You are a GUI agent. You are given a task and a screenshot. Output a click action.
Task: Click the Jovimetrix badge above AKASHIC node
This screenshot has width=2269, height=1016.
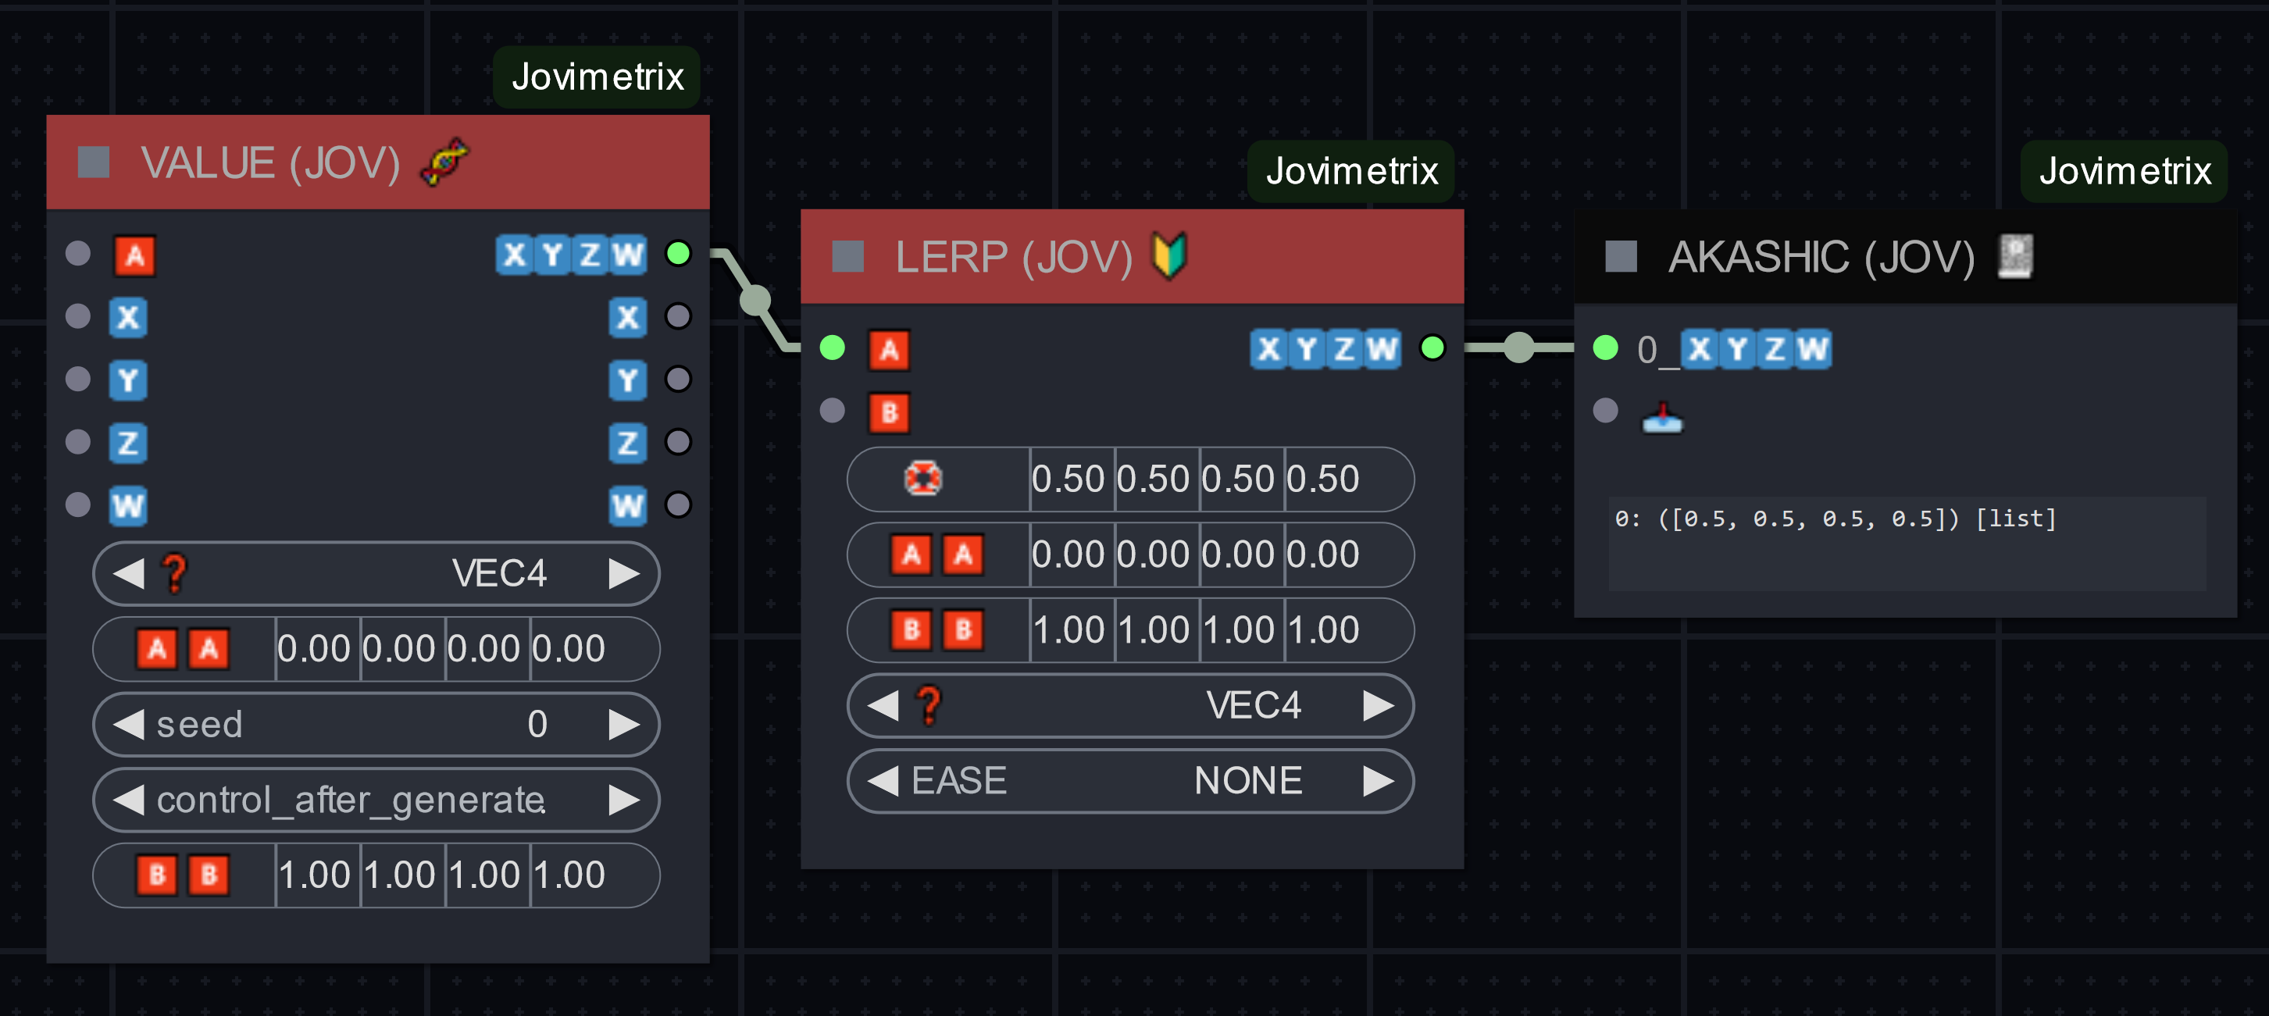[2124, 171]
